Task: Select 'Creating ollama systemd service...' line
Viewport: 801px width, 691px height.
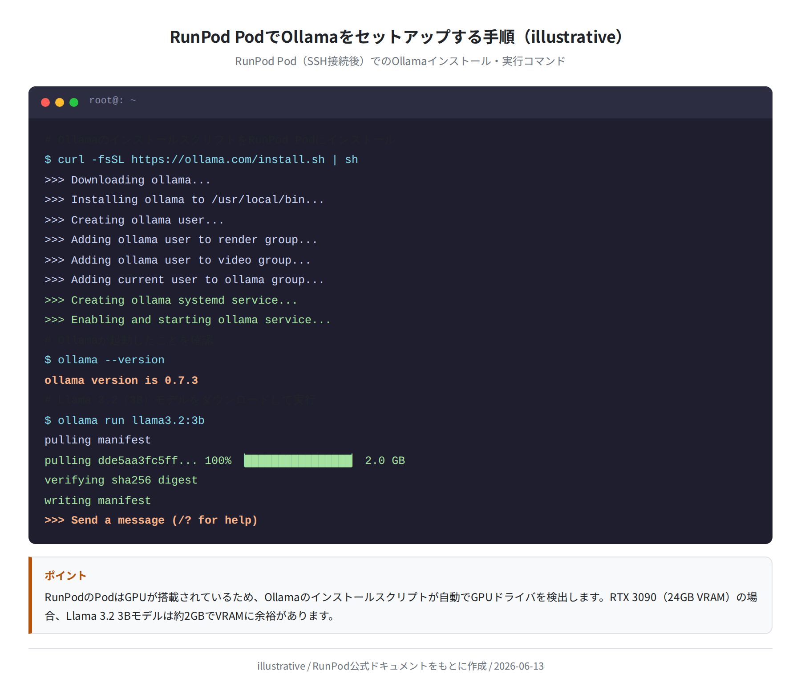Action: [x=171, y=300]
